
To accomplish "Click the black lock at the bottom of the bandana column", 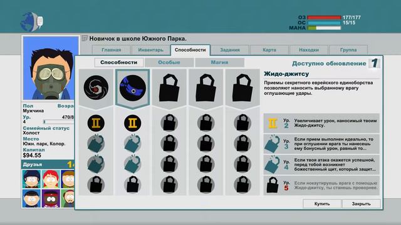I will tap(132, 184).
